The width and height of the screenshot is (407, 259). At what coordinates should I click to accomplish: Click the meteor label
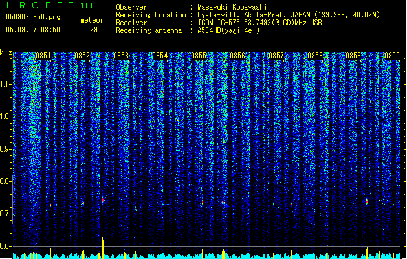point(92,20)
